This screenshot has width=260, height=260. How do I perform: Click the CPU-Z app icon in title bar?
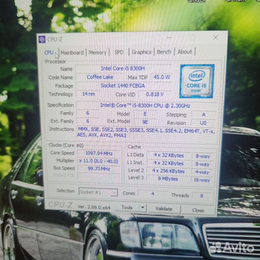(x=42, y=39)
